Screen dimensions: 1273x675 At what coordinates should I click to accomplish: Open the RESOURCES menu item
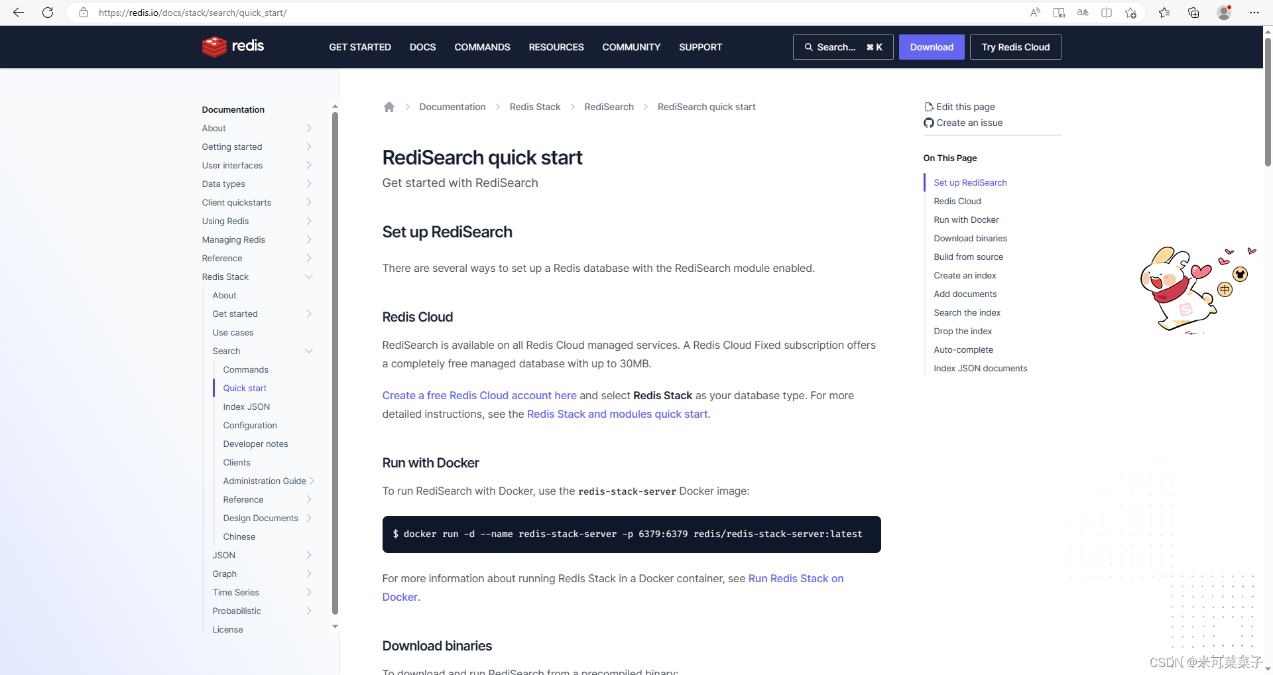pyautogui.click(x=556, y=46)
